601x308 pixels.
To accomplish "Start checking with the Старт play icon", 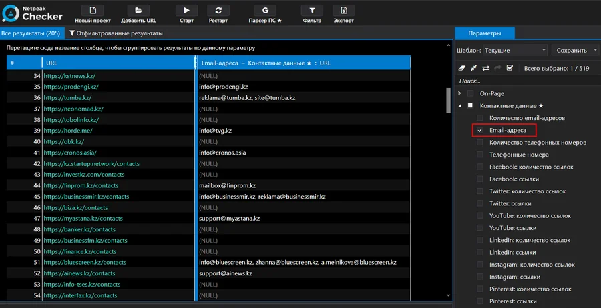I will [x=187, y=11].
